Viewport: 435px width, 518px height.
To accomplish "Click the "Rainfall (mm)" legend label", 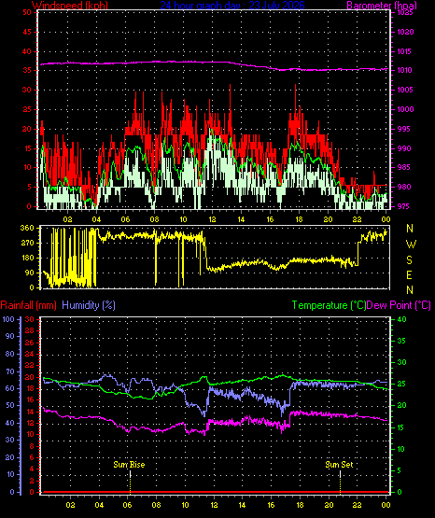I will pyautogui.click(x=28, y=305).
